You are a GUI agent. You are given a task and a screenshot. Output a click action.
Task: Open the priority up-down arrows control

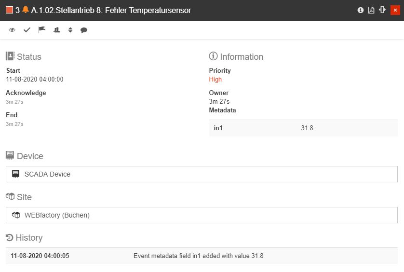(70, 30)
